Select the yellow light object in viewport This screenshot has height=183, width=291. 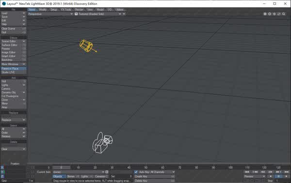87,46
